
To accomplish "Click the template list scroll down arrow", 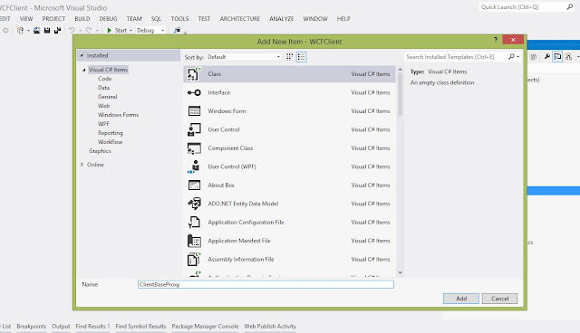I will point(400,272).
